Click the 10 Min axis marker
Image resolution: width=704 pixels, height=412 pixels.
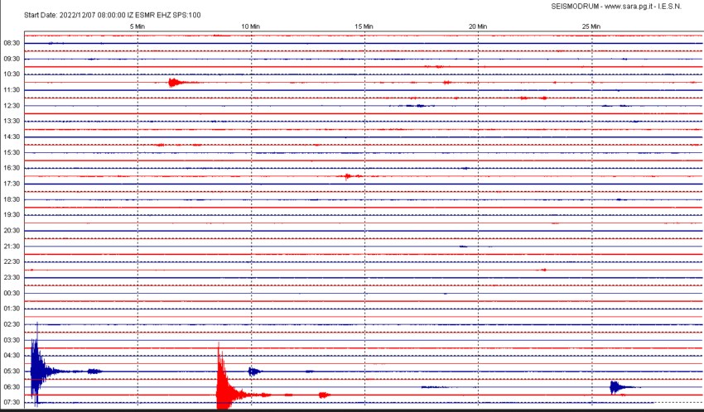pos(250,26)
